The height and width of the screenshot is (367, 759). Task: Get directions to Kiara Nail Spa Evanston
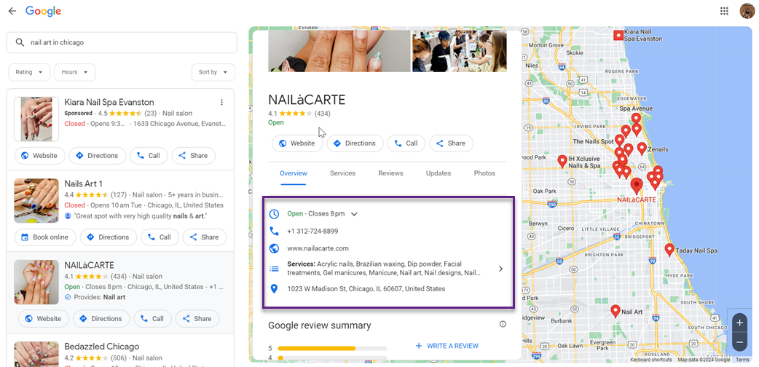[98, 156]
